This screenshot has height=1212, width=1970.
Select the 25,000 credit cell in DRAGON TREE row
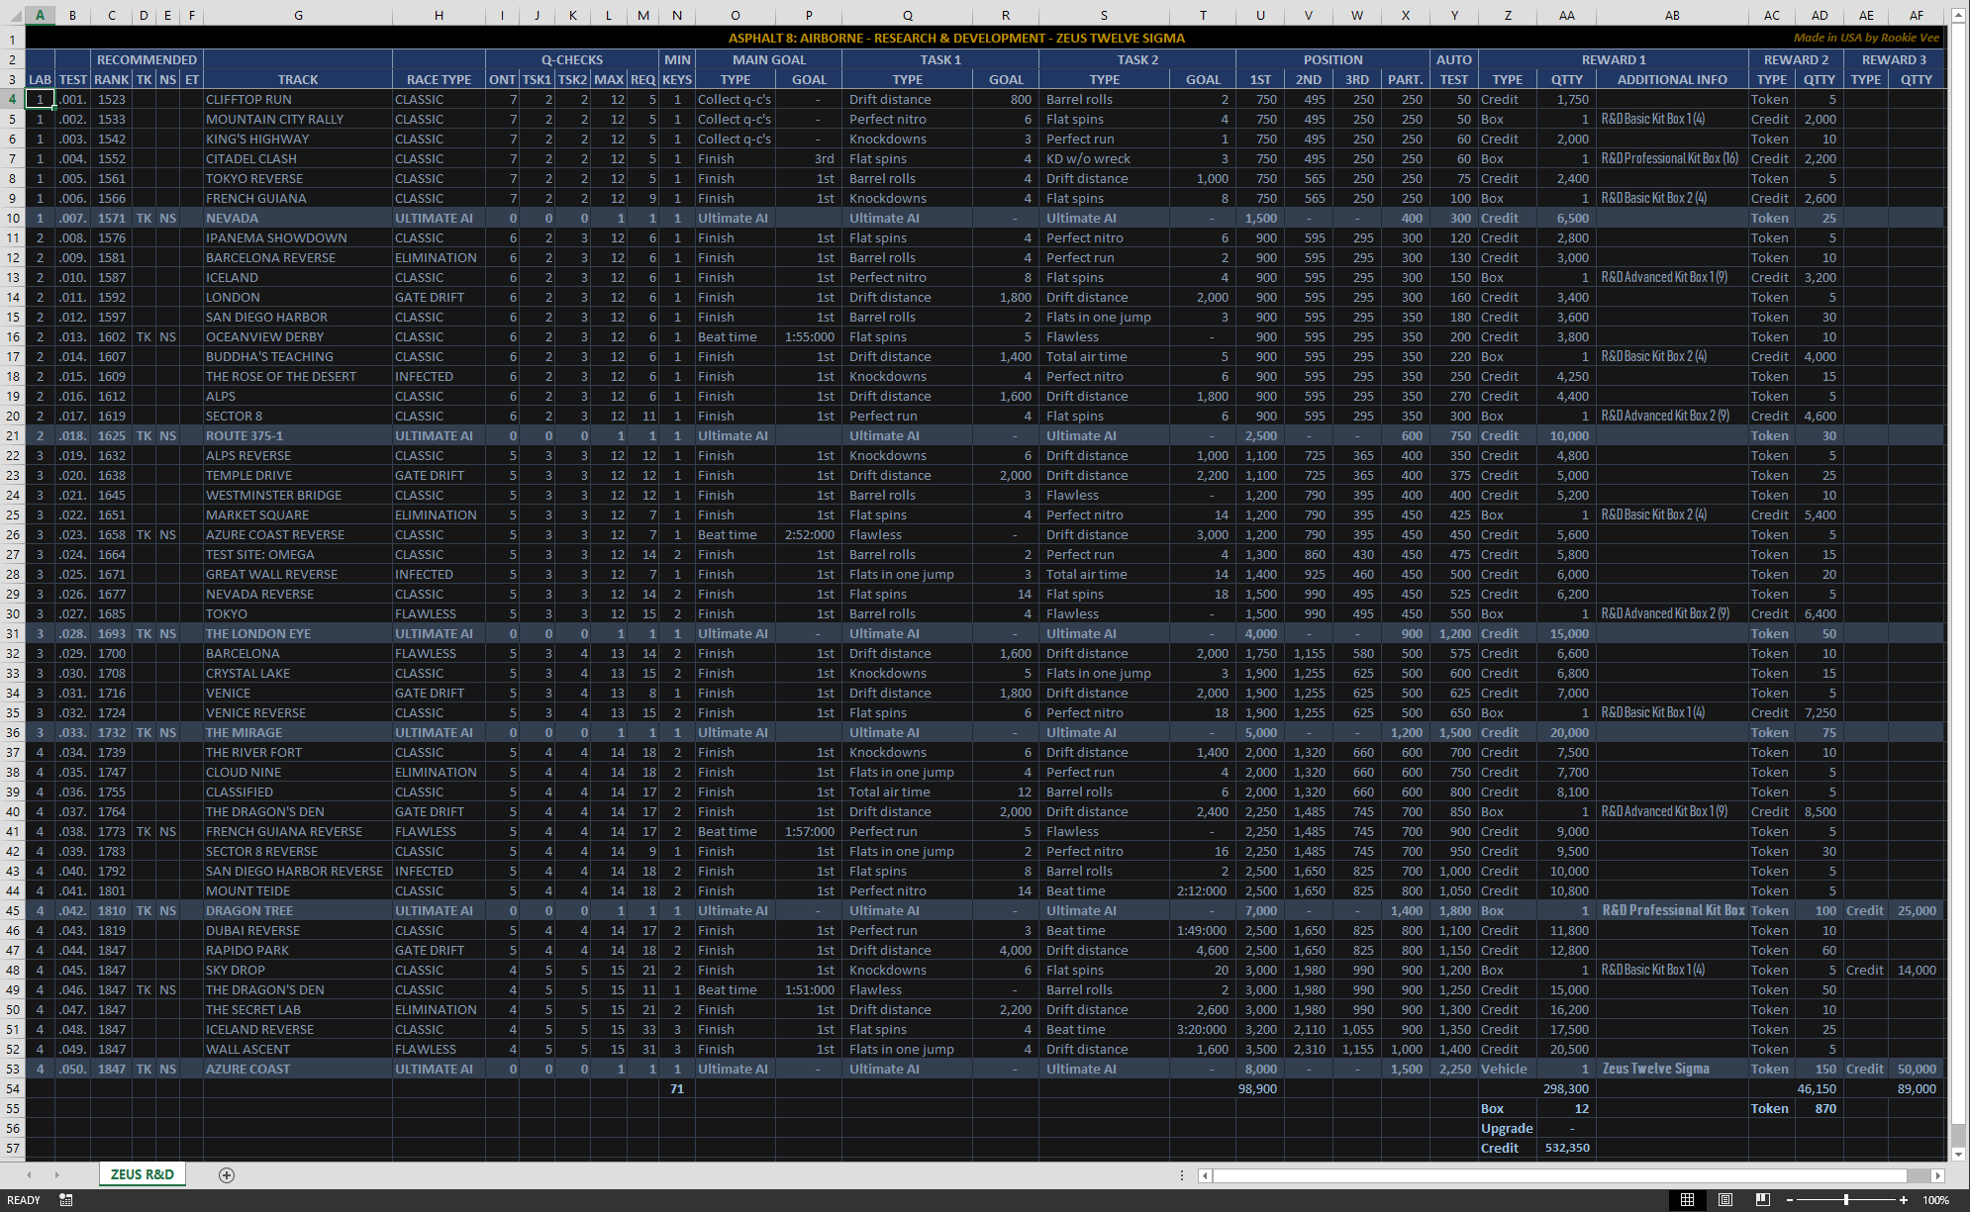click(1917, 910)
